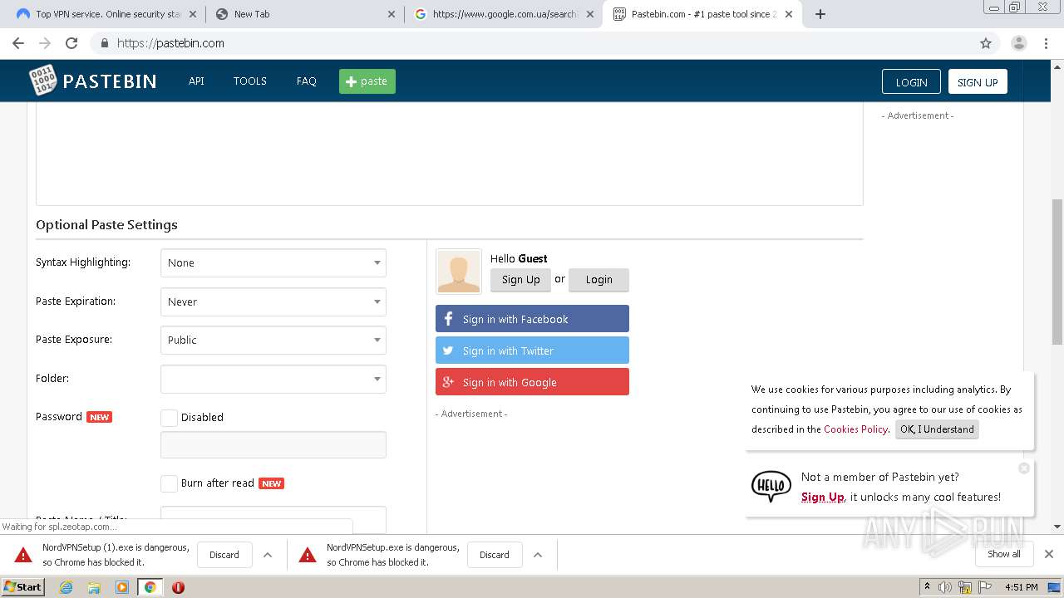
Task: Click the gray Login button beside avatar
Action: [598, 280]
